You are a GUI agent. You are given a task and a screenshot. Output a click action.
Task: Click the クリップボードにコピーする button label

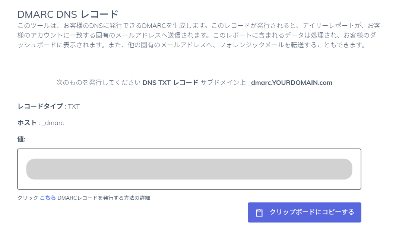point(312,212)
